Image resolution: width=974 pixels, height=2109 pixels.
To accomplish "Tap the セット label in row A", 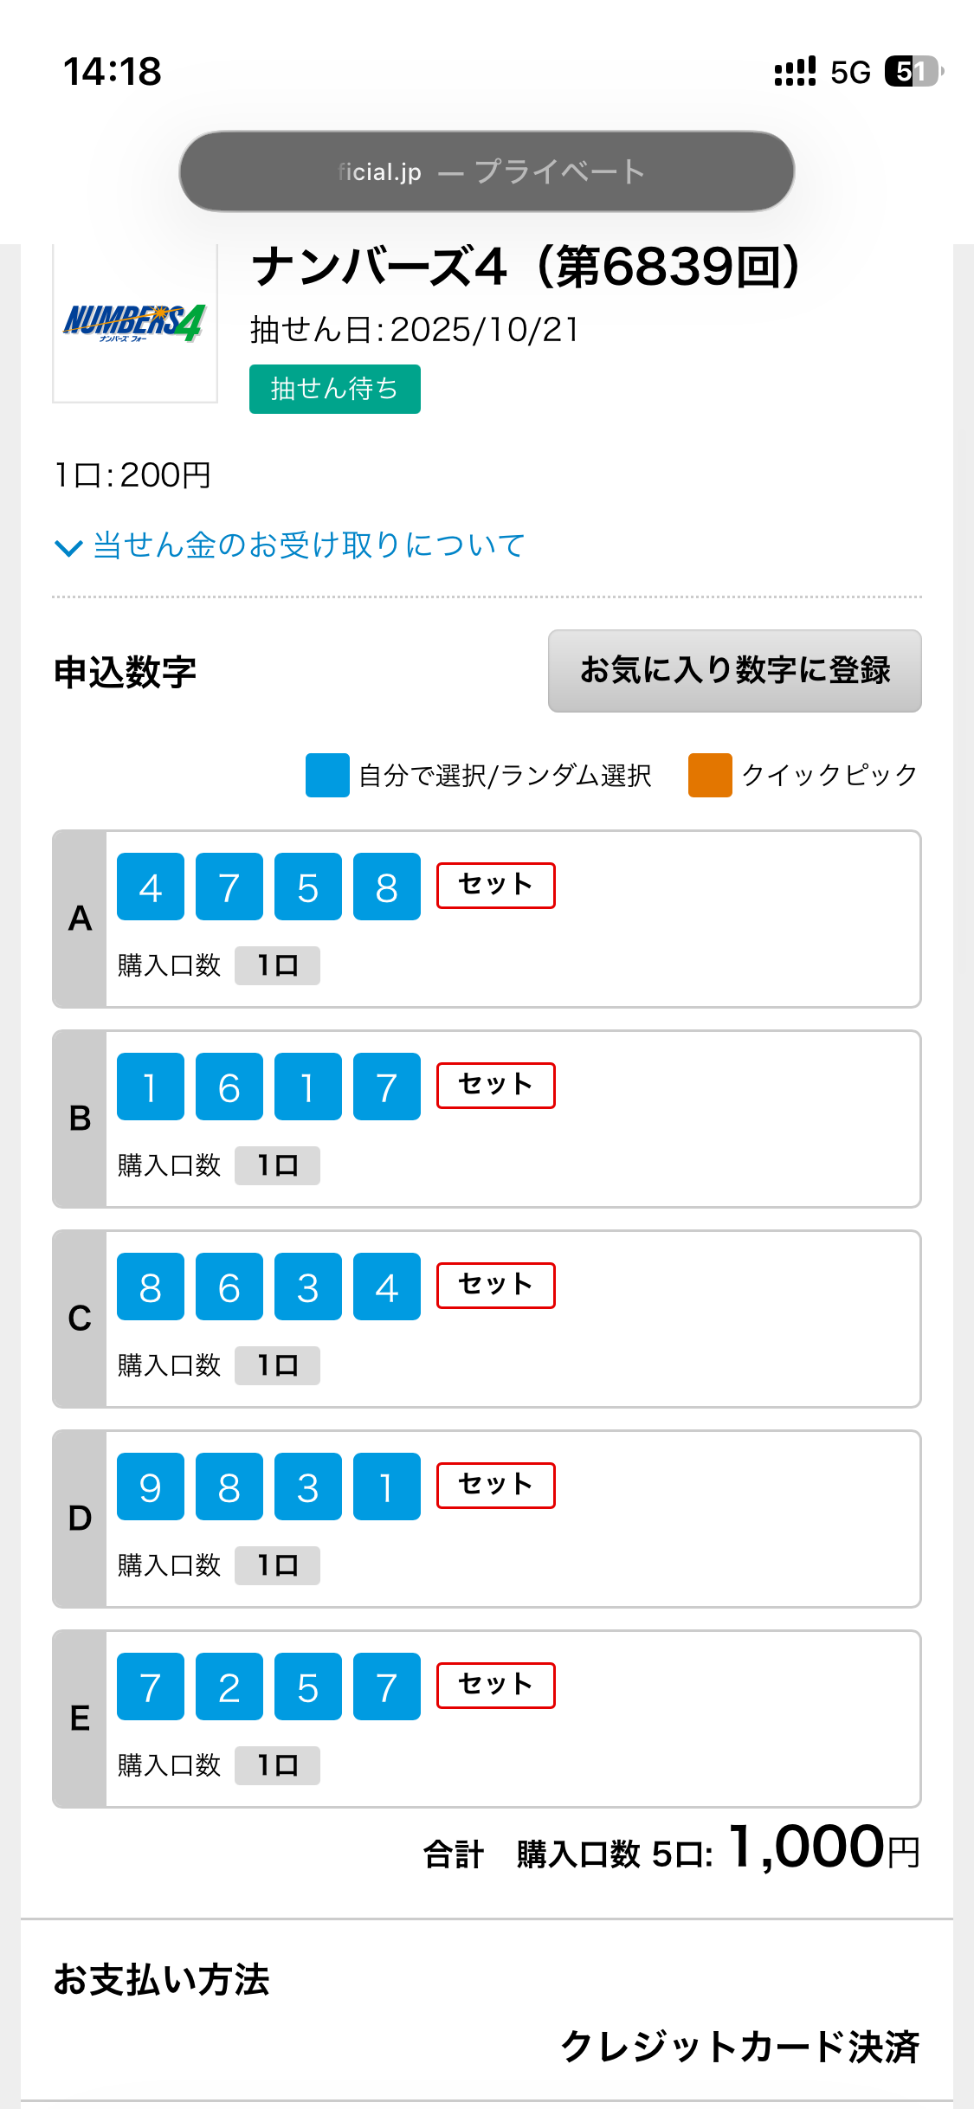I will click(495, 886).
